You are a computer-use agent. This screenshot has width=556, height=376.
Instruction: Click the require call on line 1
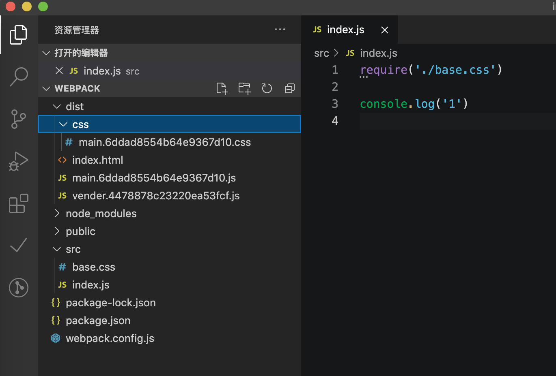click(x=384, y=70)
